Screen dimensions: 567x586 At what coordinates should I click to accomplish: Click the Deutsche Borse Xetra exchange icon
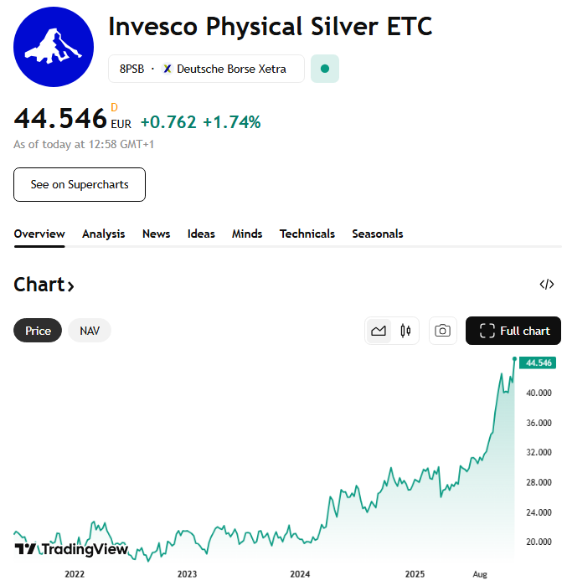click(168, 69)
